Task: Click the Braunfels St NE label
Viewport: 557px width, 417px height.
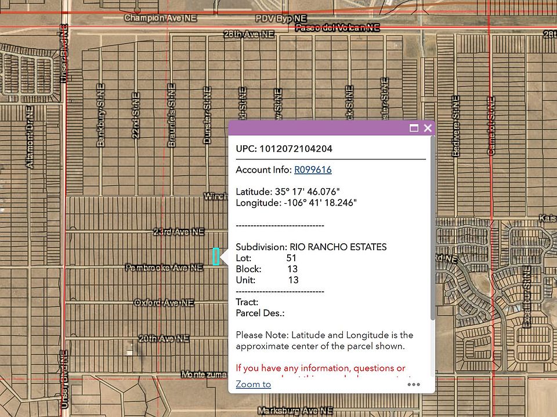Action: (x=172, y=115)
